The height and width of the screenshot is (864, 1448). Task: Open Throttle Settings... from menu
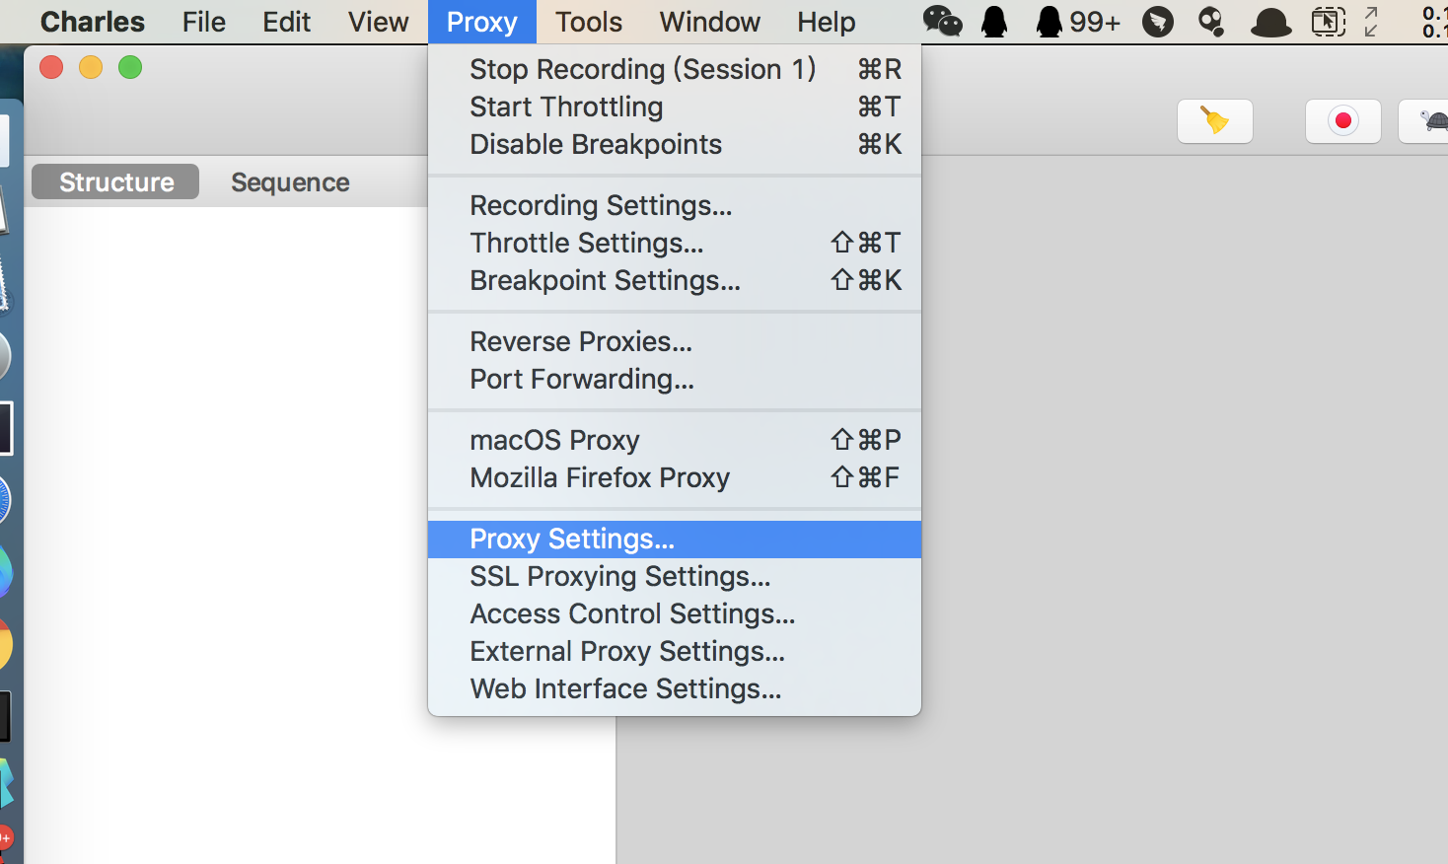(x=586, y=243)
